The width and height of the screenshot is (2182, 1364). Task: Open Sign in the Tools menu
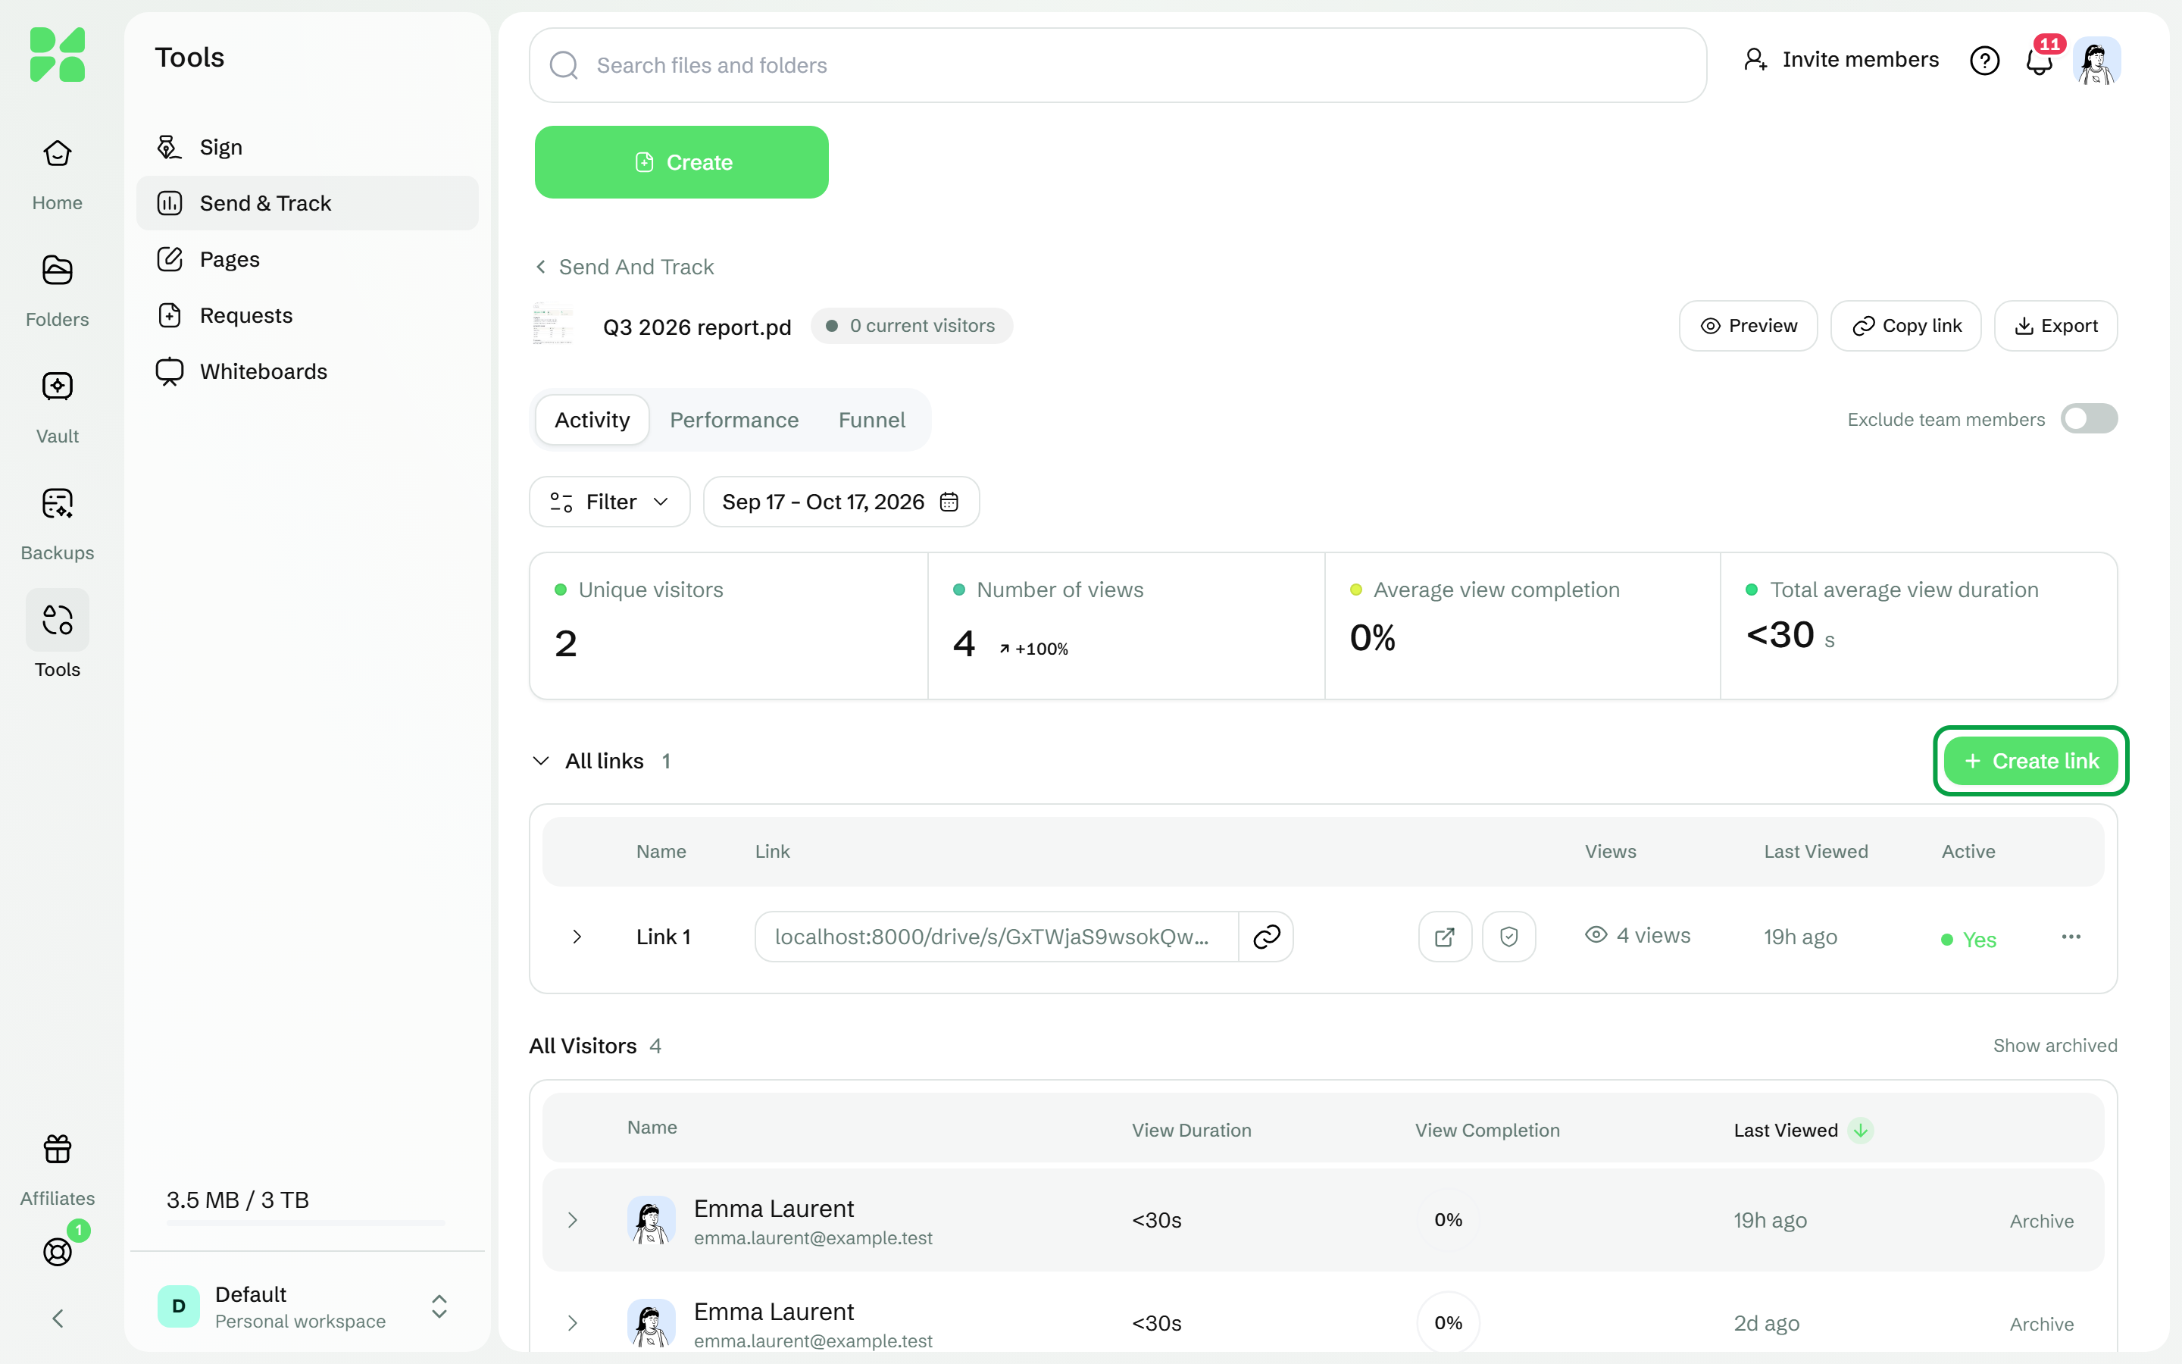[x=307, y=147]
